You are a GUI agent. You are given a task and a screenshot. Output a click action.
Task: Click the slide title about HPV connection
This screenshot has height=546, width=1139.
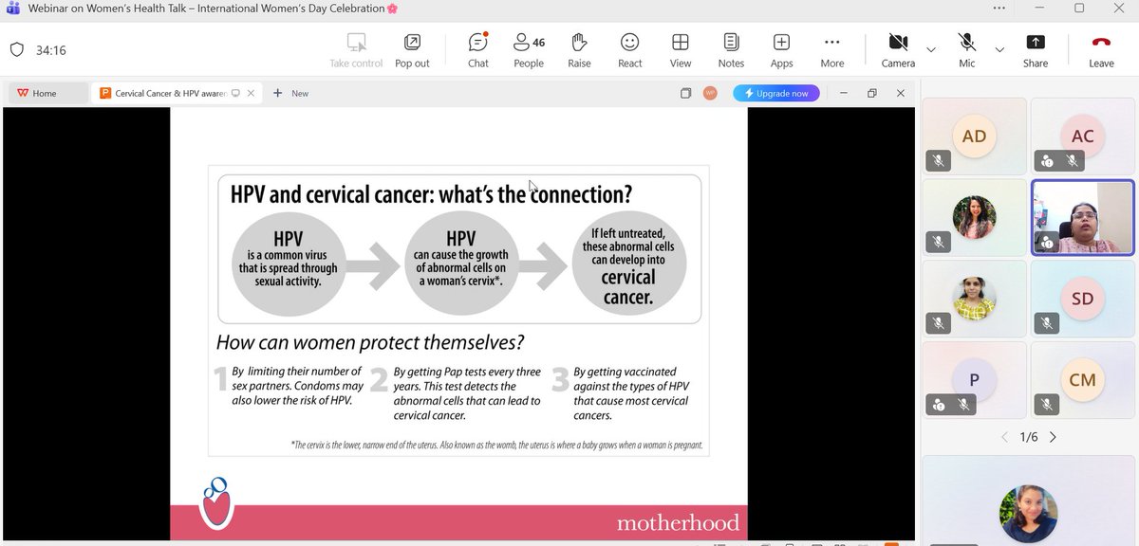click(431, 194)
